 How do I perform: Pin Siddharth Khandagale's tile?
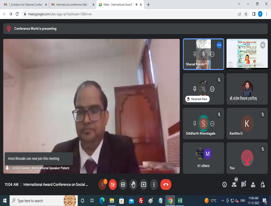pyautogui.click(x=195, y=124)
